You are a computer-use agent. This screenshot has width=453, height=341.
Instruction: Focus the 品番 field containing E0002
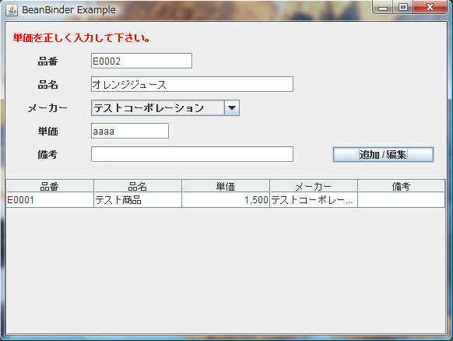[x=142, y=61]
